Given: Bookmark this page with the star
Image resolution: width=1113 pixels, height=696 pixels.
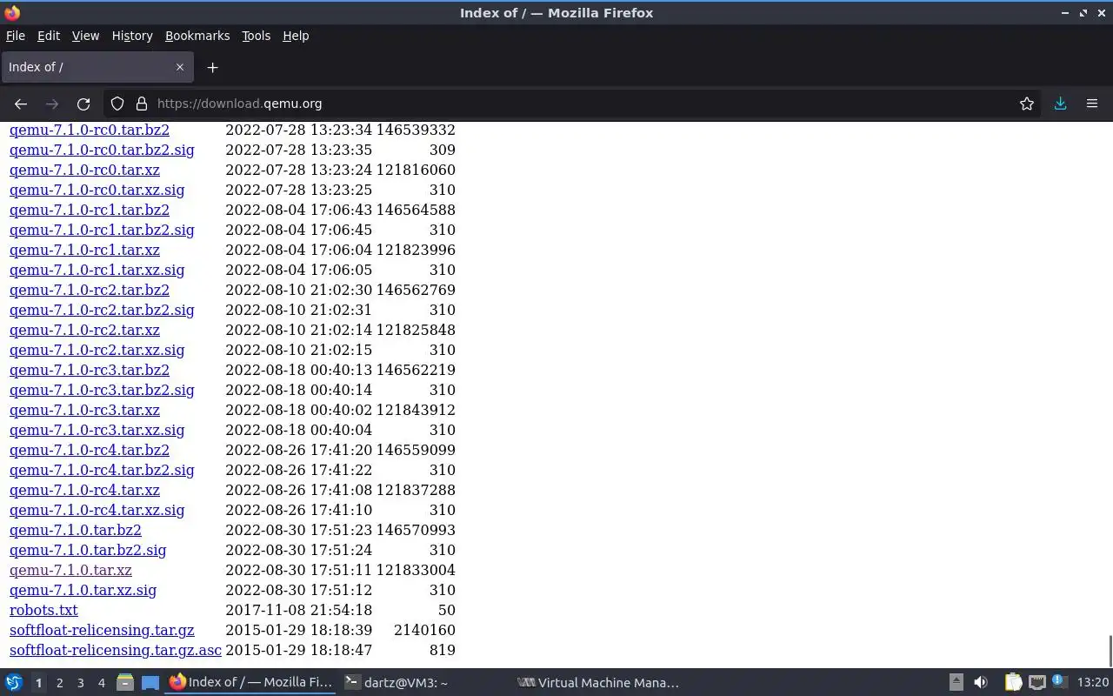Looking at the screenshot, I should pos(1027,104).
